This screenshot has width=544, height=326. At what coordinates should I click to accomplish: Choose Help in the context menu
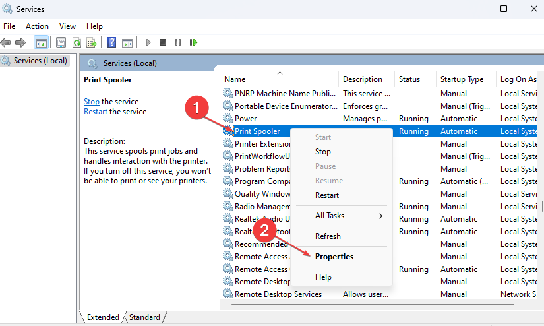342,277
